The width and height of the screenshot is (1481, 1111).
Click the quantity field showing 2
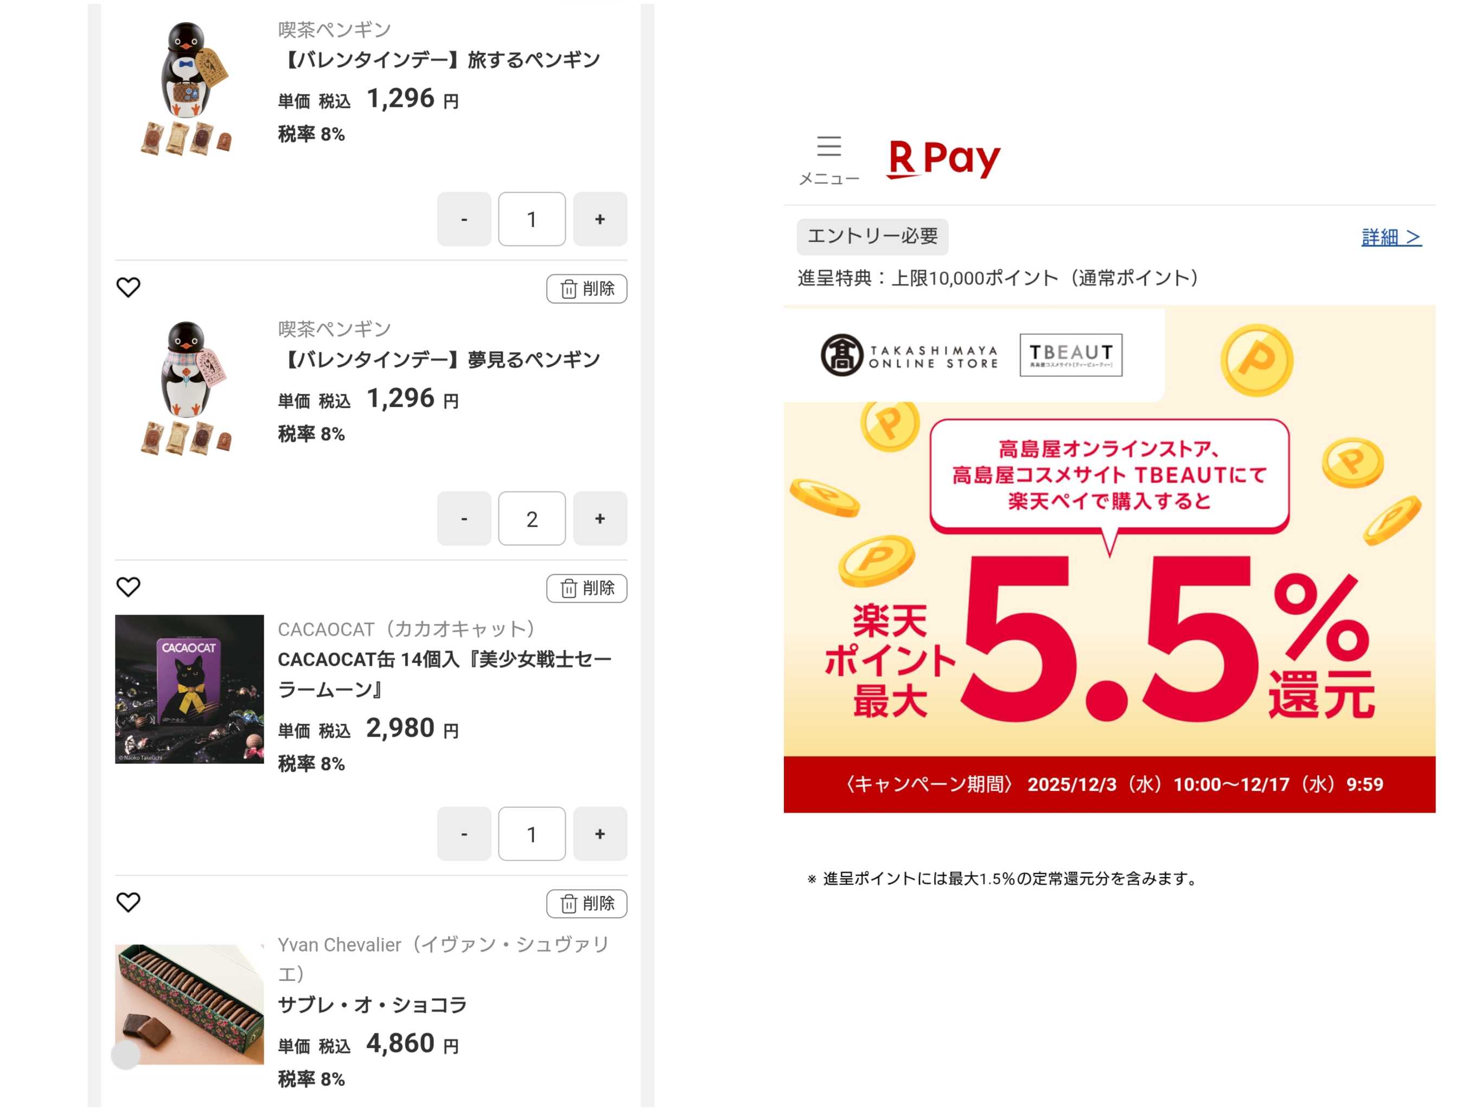(532, 518)
